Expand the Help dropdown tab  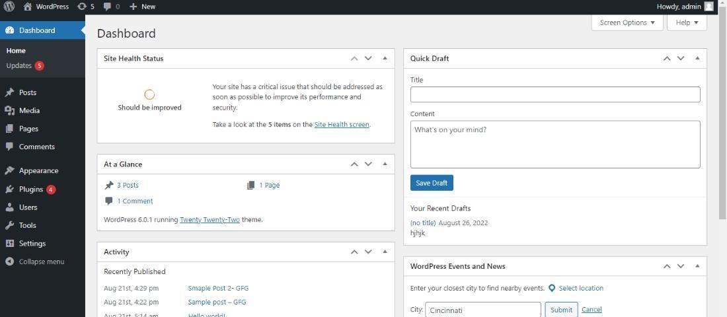point(687,22)
